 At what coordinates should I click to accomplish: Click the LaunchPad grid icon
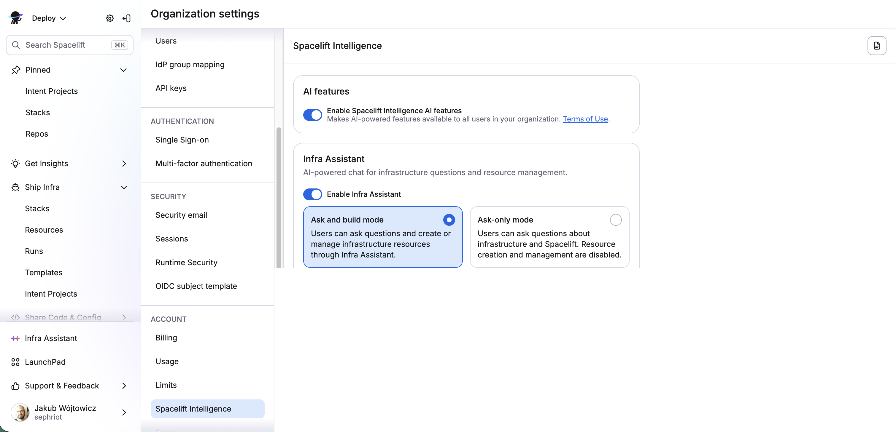(15, 362)
